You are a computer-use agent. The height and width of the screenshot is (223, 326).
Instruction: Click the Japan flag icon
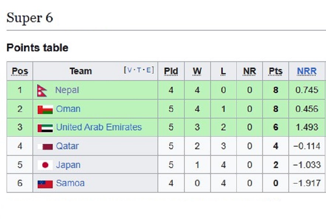pos(45,165)
